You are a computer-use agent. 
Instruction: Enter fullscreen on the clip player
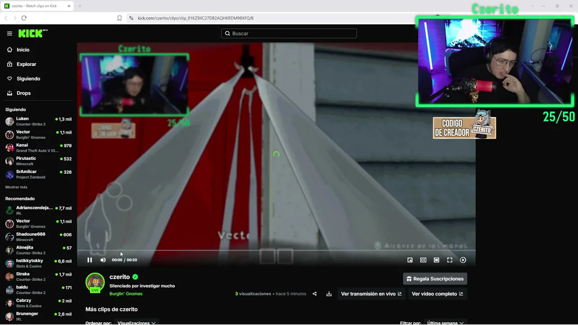[x=450, y=260]
